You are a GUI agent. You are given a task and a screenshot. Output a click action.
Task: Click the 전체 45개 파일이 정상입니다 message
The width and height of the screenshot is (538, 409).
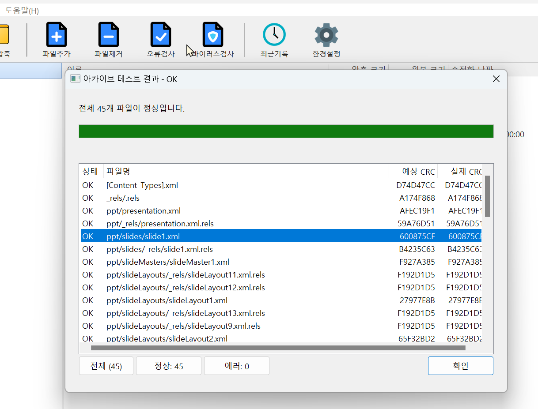click(132, 108)
